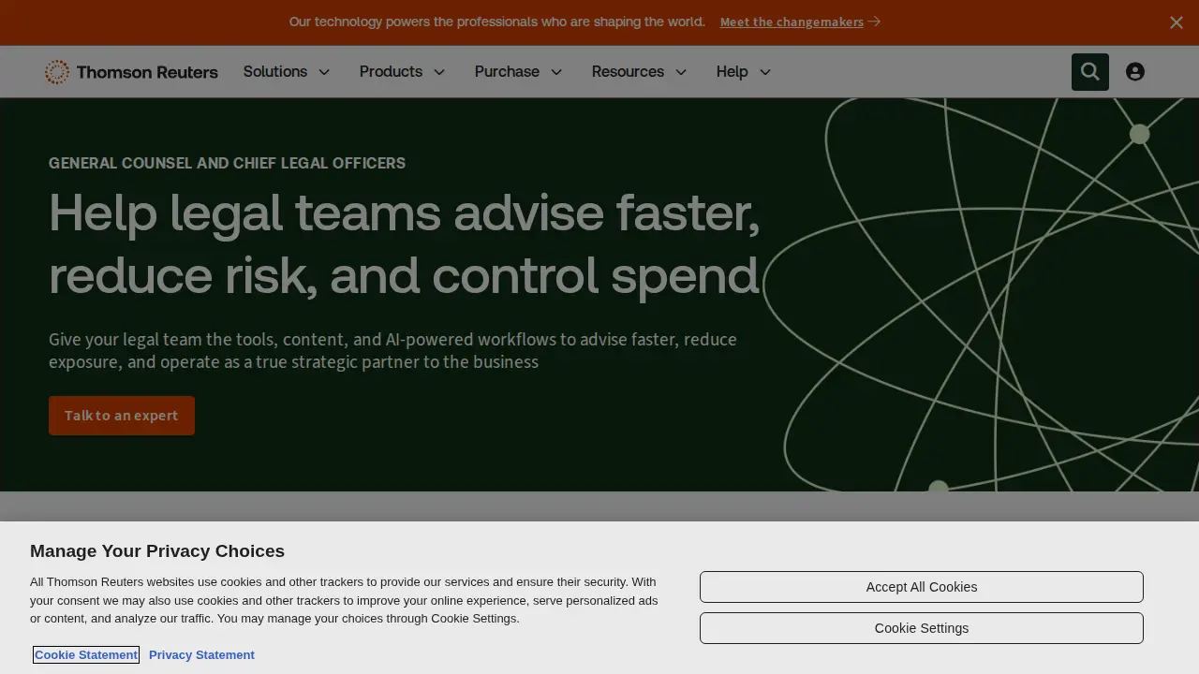Open Cookie Settings in privacy banner
Image resolution: width=1199 pixels, height=674 pixels.
(x=922, y=628)
